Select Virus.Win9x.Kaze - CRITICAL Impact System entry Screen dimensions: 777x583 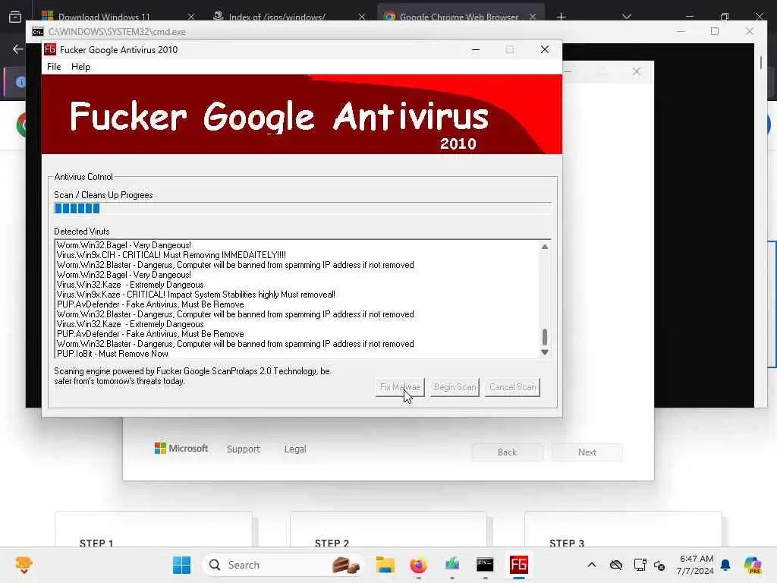pos(196,295)
